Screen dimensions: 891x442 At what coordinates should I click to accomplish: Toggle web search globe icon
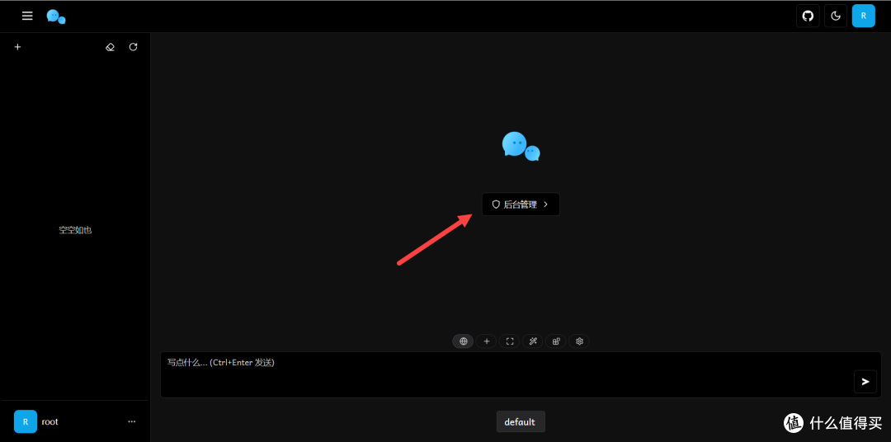[x=463, y=341]
